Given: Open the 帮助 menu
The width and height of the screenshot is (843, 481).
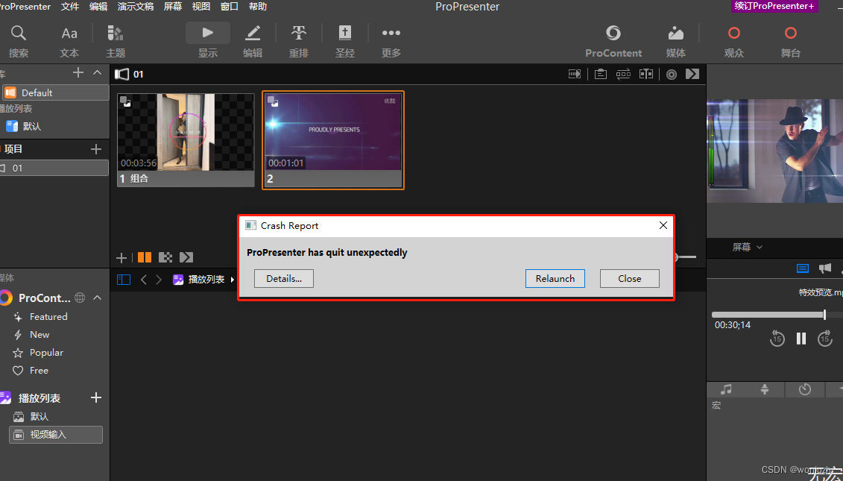Looking at the screenshot, I should point(258,7).
